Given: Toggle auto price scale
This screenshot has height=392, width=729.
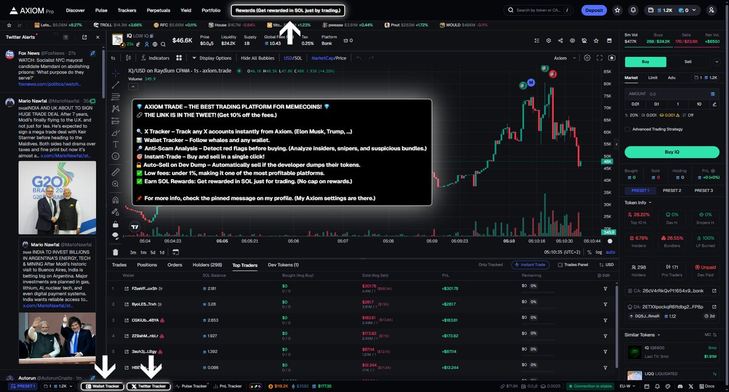Looking at the screenshot, I should pos(611,252).
